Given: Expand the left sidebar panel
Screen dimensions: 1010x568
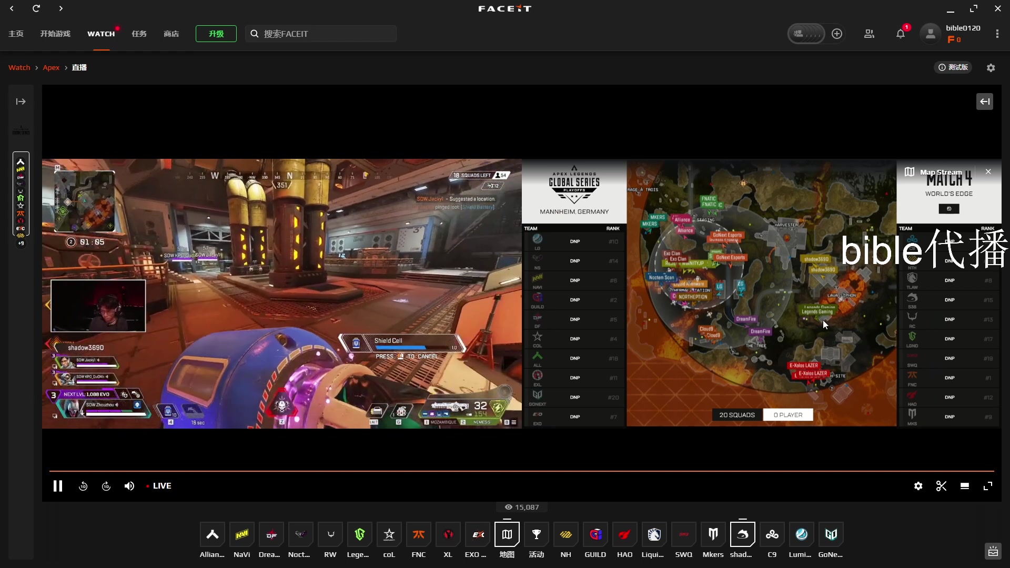Looking at the screenshot, I should 21,102.
